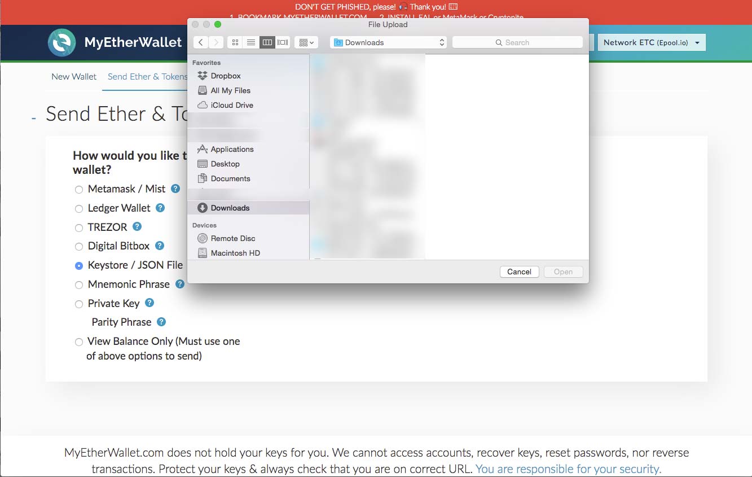Click the Downloads arrow icon in sidebar
The image size is (752, 477).
point(203,208)
